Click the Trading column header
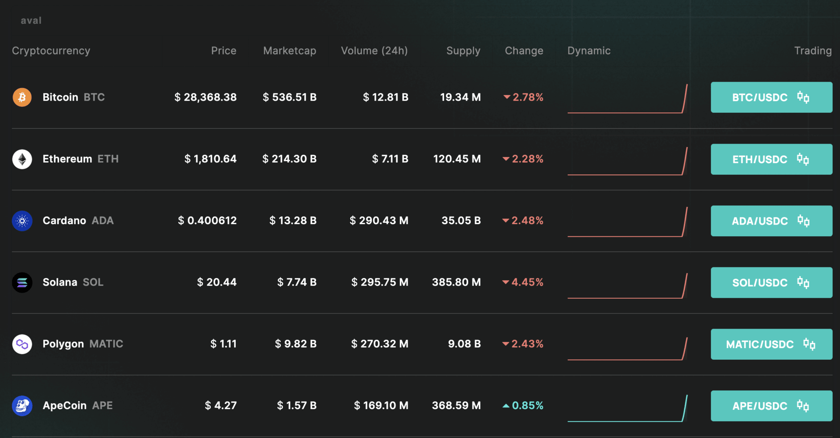Screen dimensions: 840x438 pos(813,51)
